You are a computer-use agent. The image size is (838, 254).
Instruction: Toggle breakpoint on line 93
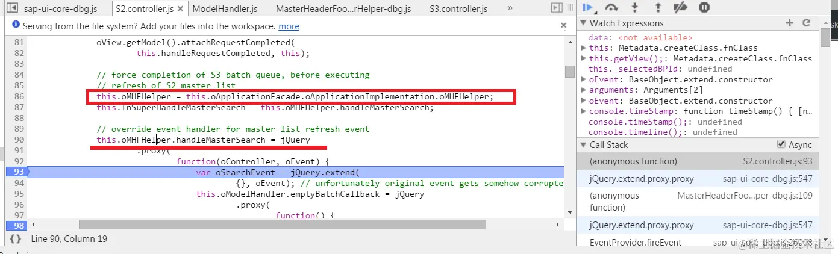16,172
